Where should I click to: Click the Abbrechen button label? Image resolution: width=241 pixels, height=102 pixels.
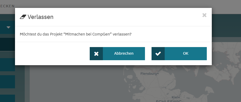[124, 53]
